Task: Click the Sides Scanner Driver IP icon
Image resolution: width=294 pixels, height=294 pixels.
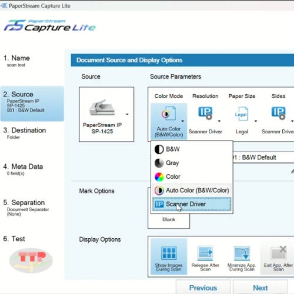Action: pos(279,113)
